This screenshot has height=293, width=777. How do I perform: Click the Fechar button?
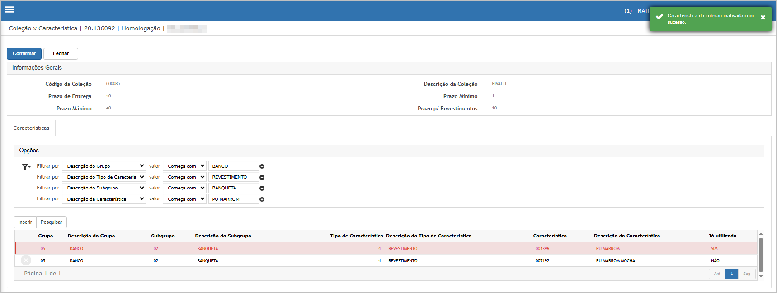coord(61,54)
